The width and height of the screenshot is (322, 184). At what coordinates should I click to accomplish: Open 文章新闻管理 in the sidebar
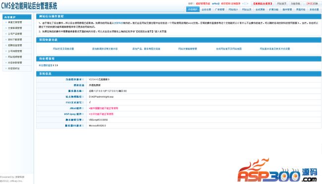point(15,28)
